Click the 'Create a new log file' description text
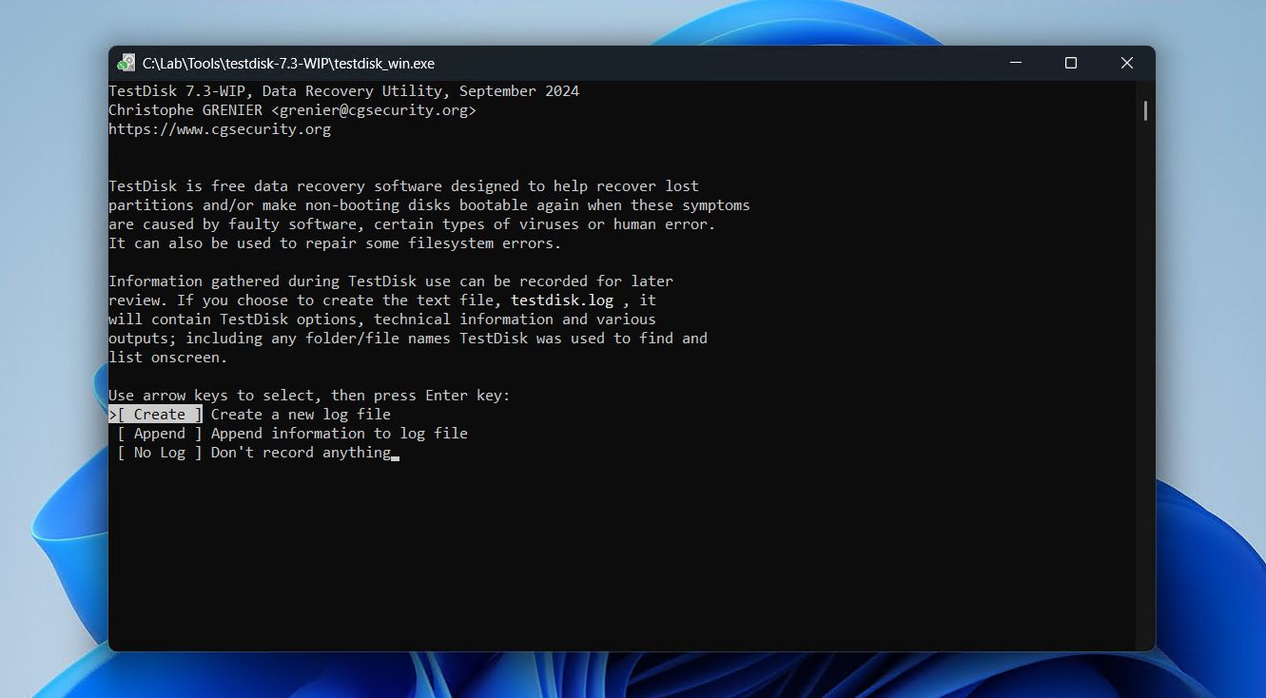1266x698 pixels. point(300,414)
